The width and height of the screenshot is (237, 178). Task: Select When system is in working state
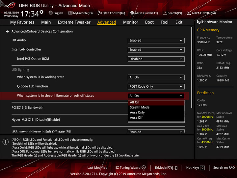point(40,77)
